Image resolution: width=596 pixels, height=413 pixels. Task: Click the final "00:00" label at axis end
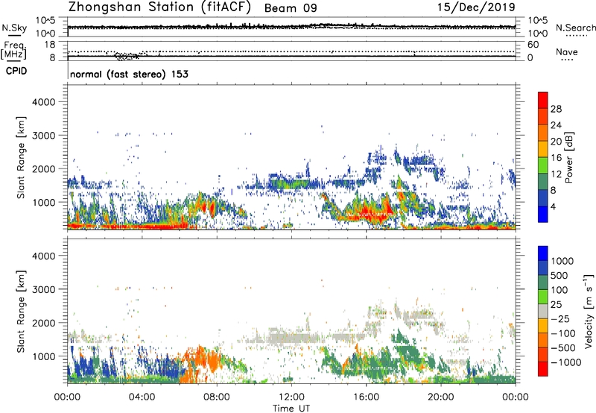pyautogui.click(x=515, y=397)
